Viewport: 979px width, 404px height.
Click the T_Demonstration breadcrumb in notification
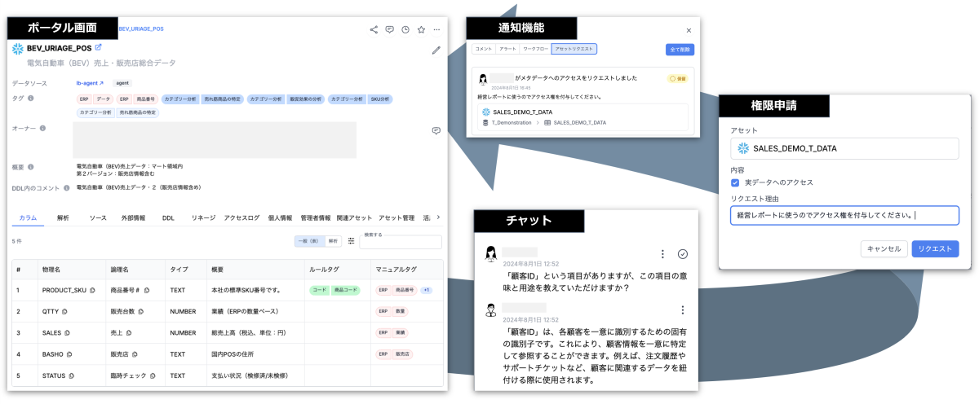click(x=512, y=122)
